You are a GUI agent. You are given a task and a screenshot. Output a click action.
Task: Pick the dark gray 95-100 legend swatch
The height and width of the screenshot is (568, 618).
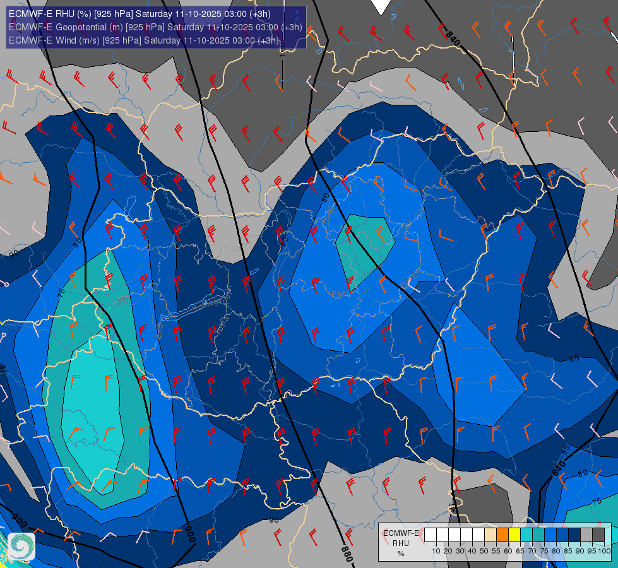pos(598,535)
